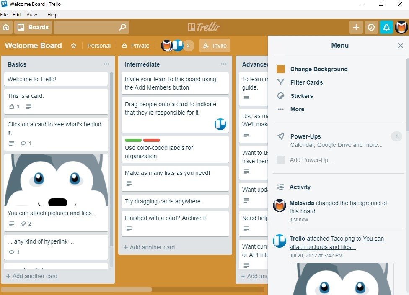Open the husky picture card cover

coord(56,180)
